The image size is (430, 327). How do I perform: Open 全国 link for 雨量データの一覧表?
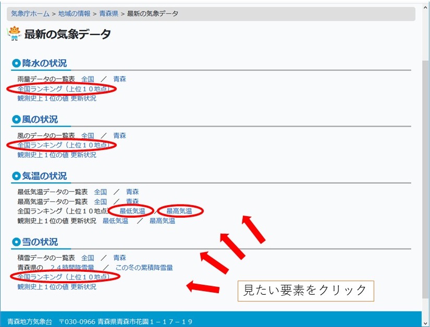88,79
